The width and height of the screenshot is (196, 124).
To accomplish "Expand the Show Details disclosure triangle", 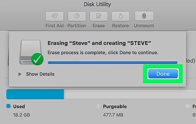I will click(x=20, y=74).
